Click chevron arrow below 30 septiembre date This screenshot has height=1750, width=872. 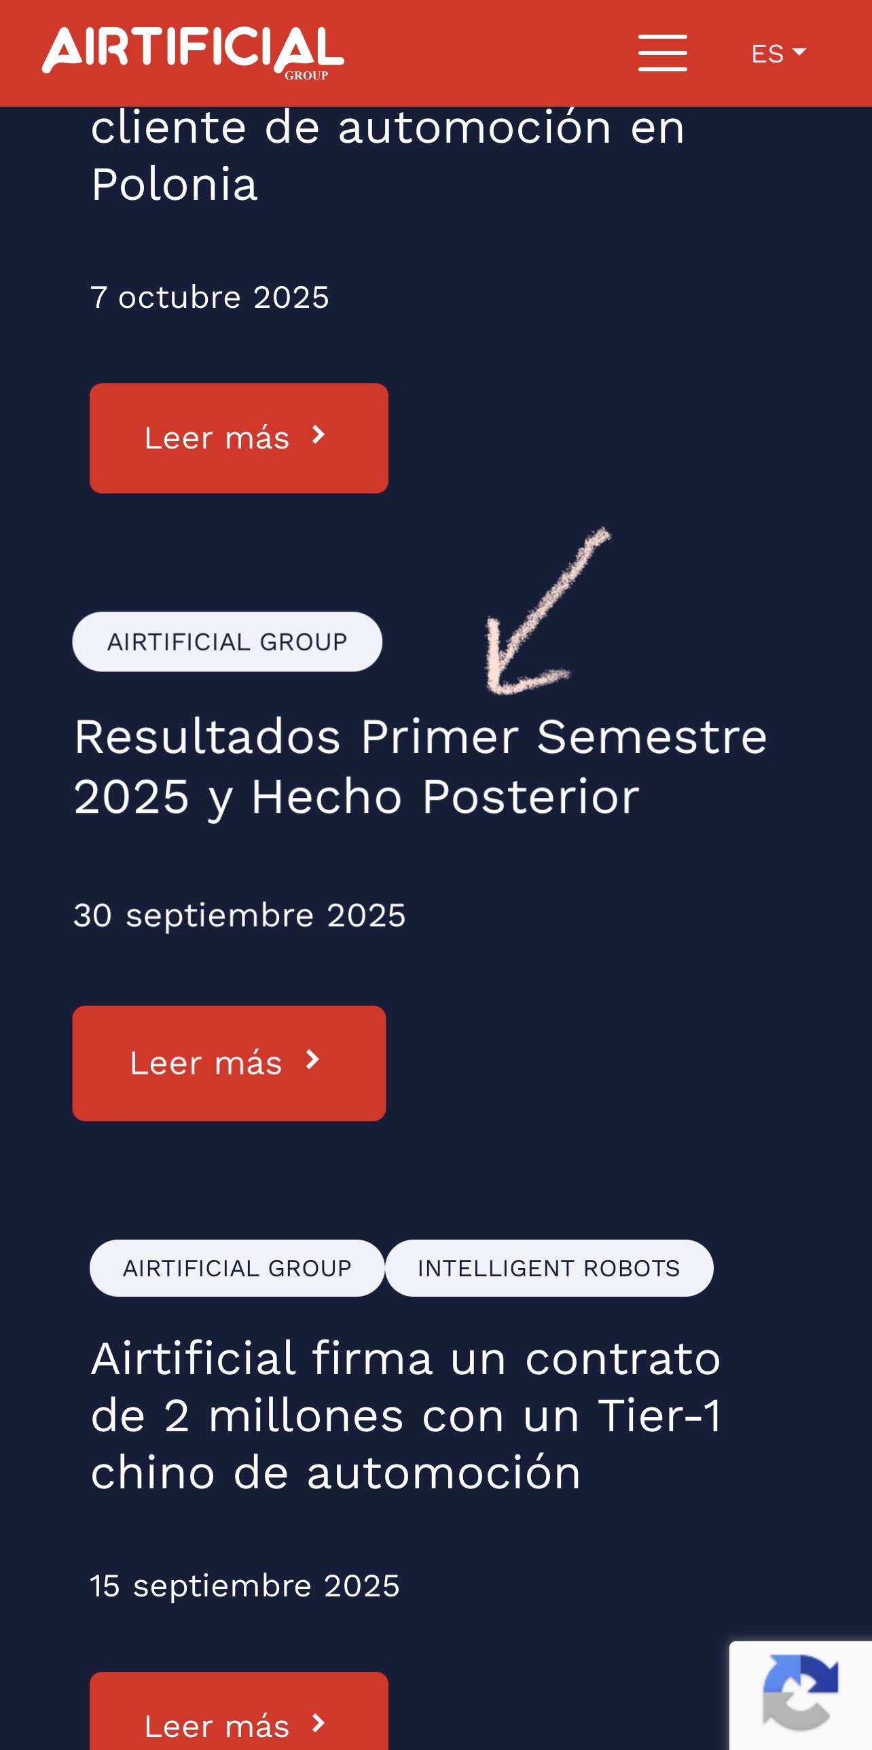pos(312,1060)
